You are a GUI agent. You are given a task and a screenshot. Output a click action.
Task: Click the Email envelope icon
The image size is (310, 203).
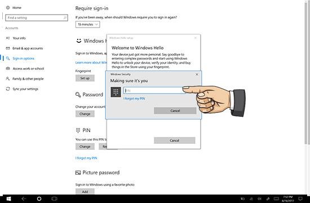coord(8,48)
